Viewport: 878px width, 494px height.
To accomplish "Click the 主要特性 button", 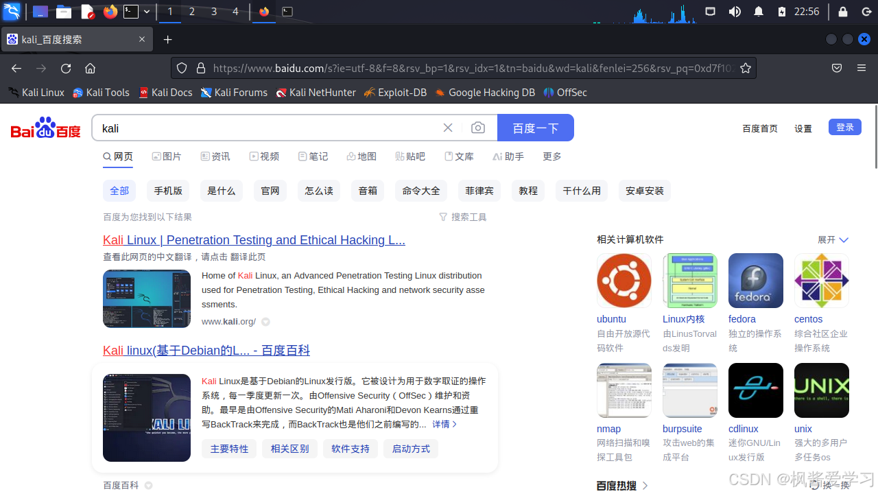I will click(229, 449).
